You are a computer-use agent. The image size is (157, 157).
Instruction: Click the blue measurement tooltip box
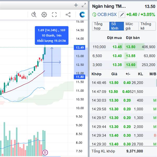click(x=52, y=35)
